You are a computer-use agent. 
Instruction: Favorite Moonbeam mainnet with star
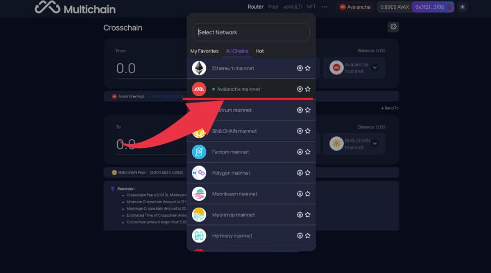pos(308,194)
